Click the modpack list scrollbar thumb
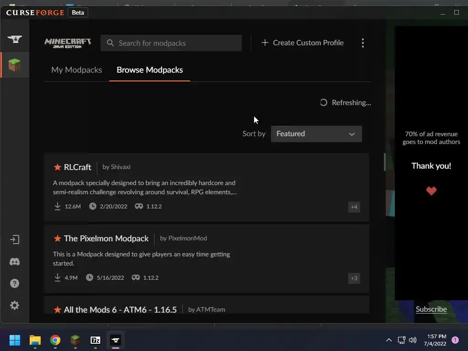The image size is (468, 351). tap(385, 162)
